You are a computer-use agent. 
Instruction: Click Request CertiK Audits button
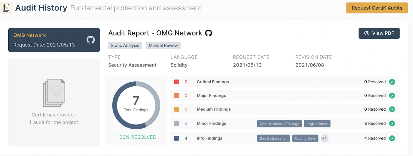point(377,8)
